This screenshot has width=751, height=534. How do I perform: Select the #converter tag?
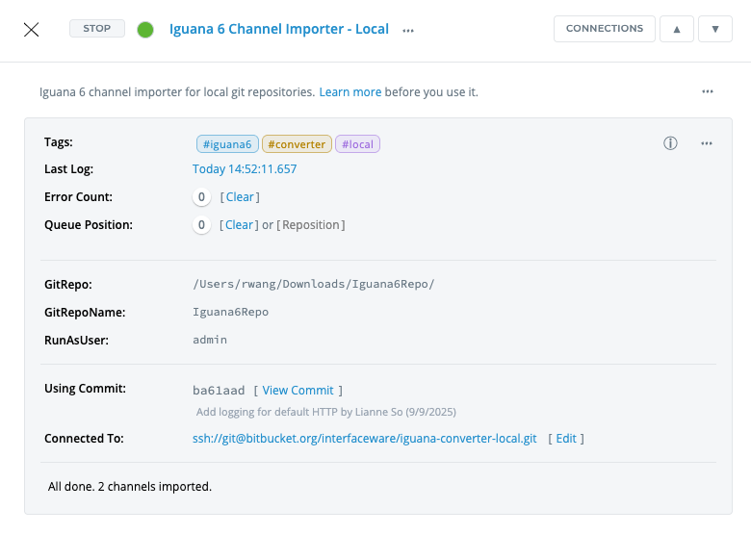point(297,144)
